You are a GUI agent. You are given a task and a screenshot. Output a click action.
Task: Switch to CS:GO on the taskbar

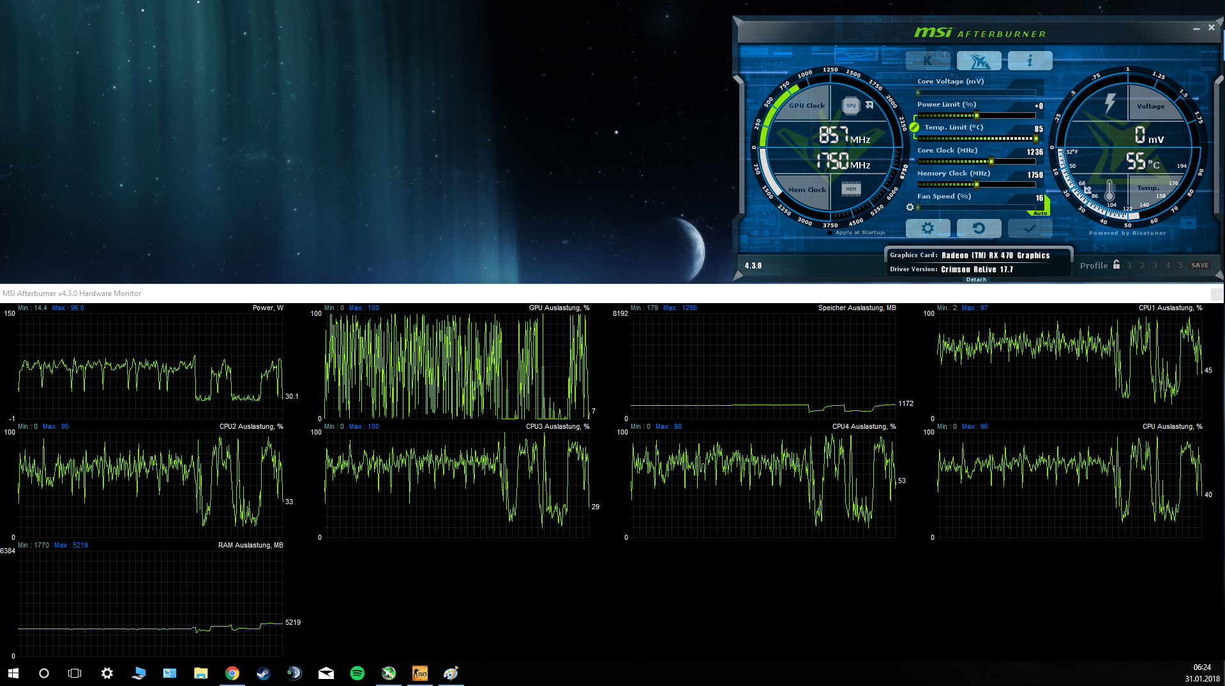420,673
